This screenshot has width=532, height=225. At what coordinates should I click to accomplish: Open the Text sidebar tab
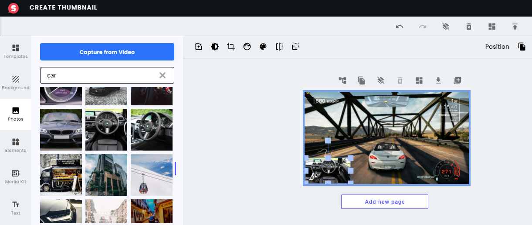[16, 208]
